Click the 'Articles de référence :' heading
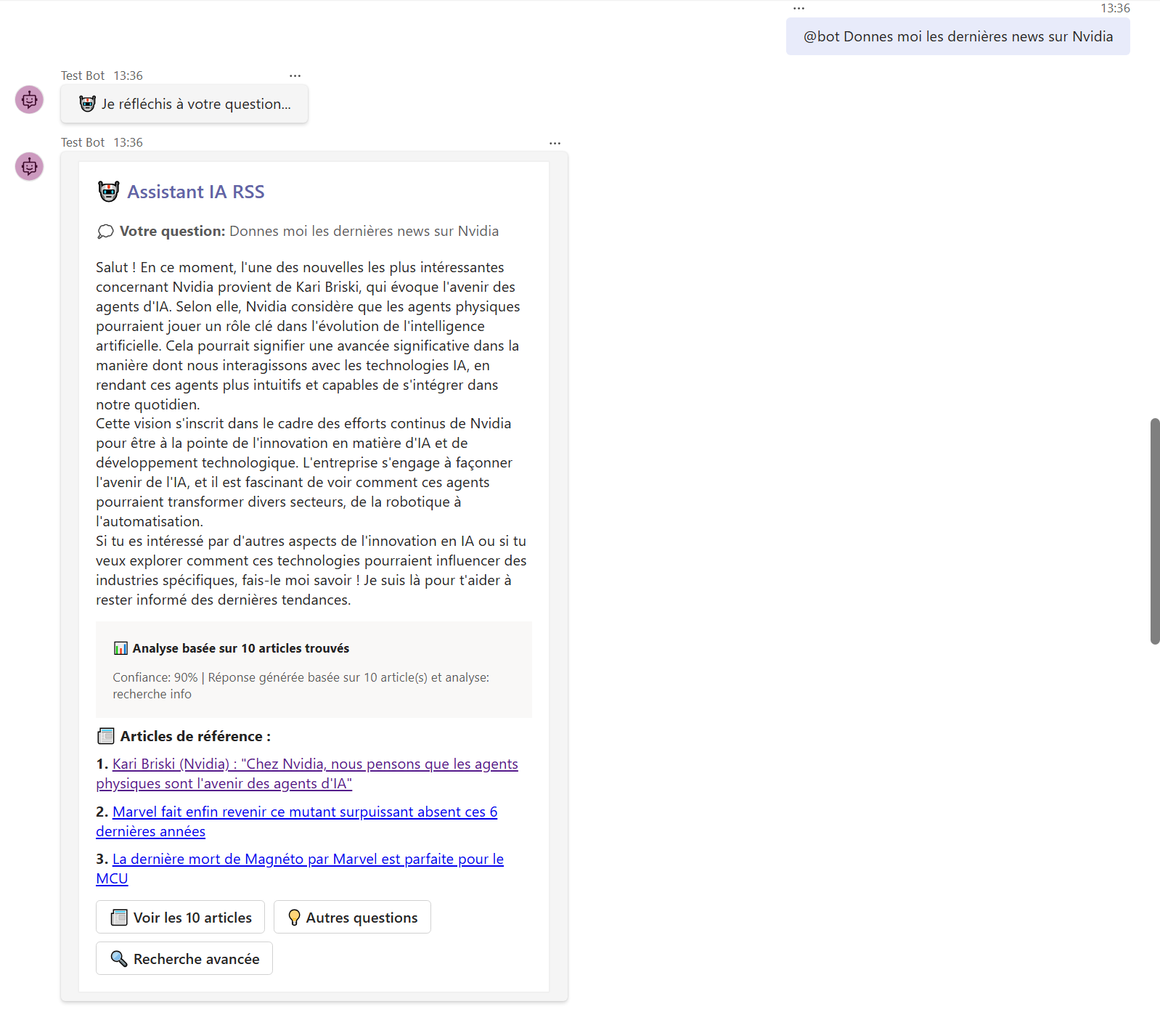 coord(195,736)
